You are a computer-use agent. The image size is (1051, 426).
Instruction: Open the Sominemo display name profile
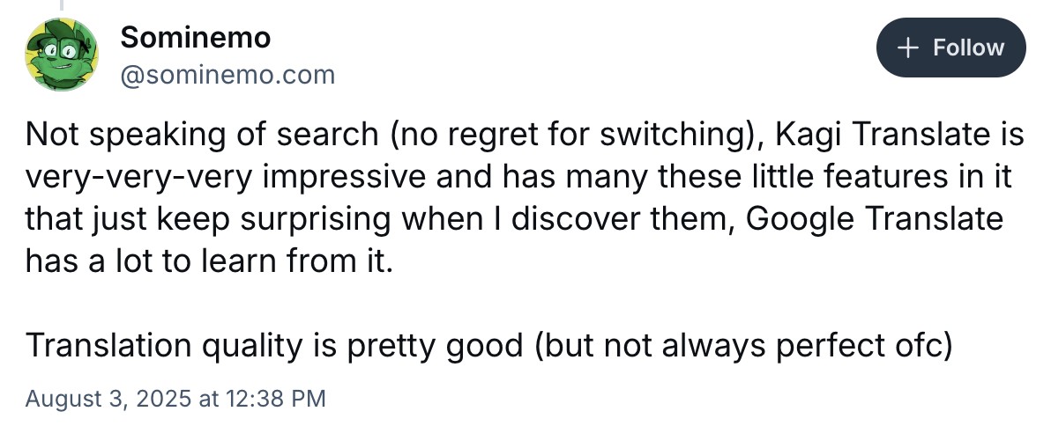195,37
